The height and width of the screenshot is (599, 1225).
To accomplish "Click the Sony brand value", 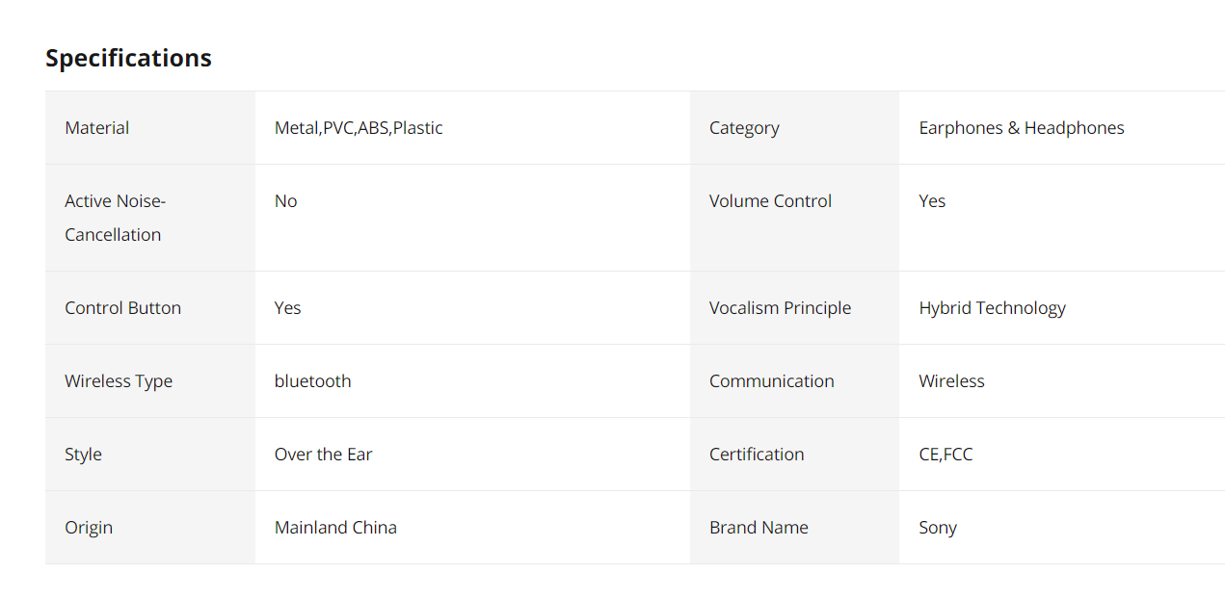I will (x=938, y=528).
